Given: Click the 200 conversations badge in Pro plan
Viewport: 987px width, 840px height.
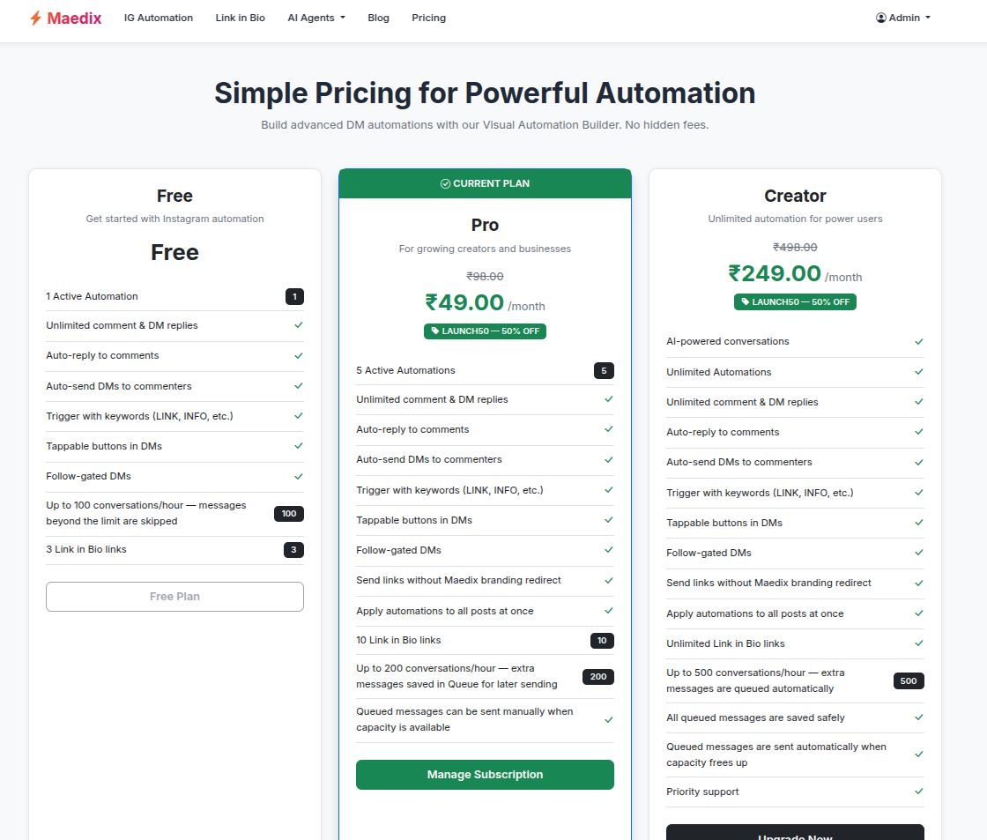Looking at the screenshot, I should click(x=598, y=676).
